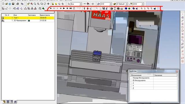185x104 pixels.
Task: Click the green machining icon in lower toolbar
Action: point(43,8)
